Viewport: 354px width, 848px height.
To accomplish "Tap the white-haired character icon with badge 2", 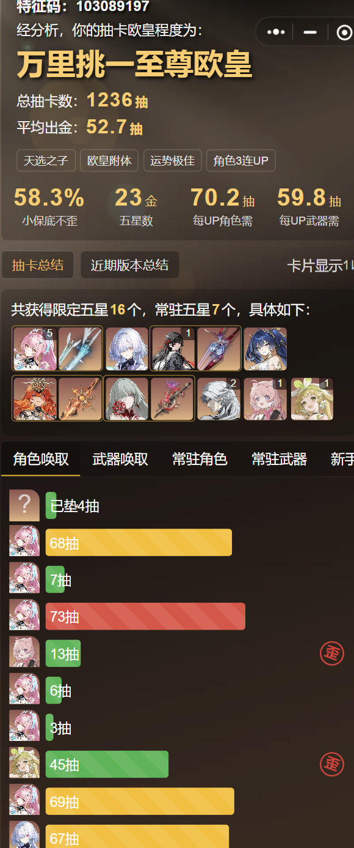I will [219, 398].
